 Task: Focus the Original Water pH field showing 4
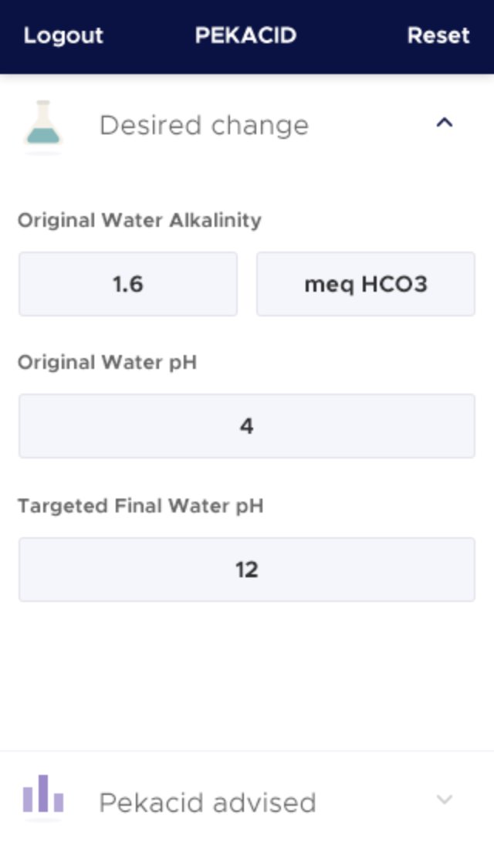[x=246, y=426]
